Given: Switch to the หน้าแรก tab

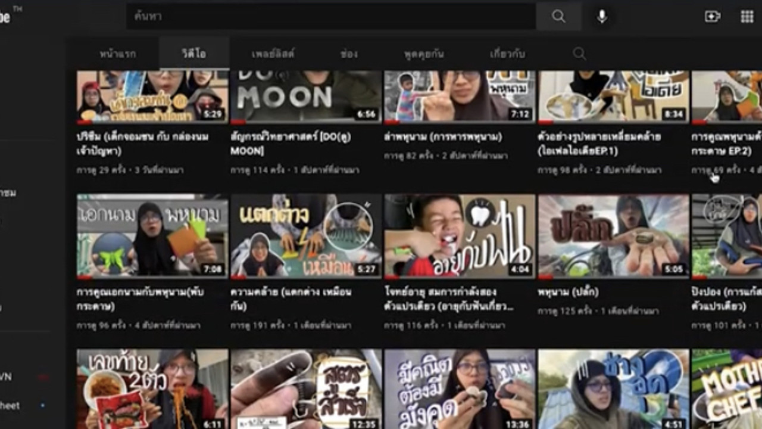Looking at the screenshot, I should pyautogui.click(x=117, y=54).
